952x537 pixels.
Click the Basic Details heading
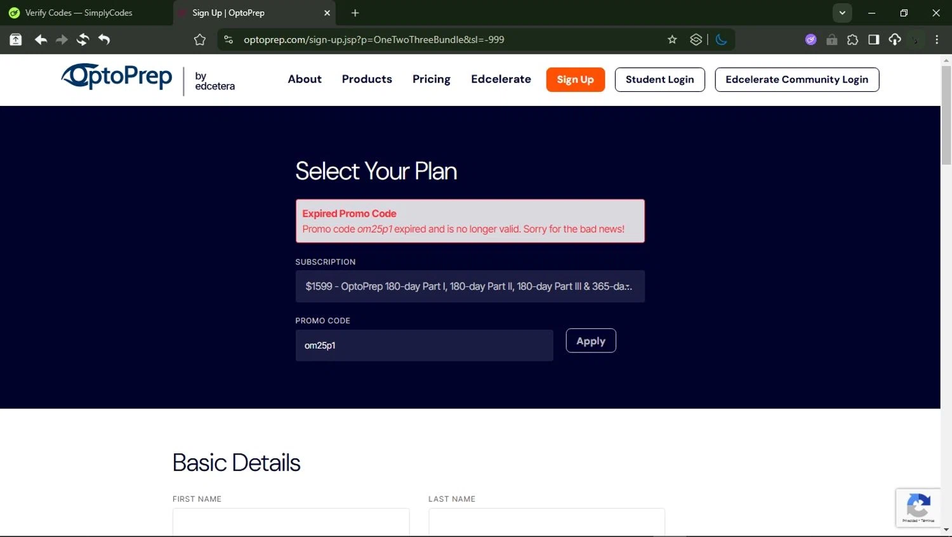point(236,463)
